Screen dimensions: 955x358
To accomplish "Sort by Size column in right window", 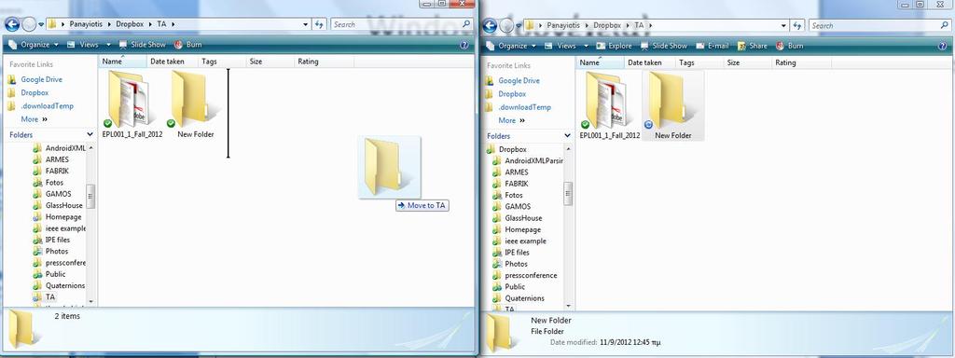I will point(749,62).
